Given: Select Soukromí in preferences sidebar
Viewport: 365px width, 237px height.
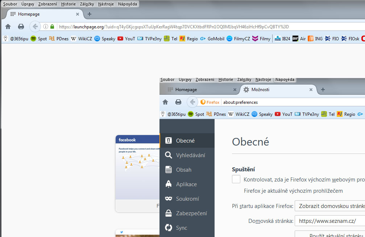Looking at the screenshot, I should 187,199.
